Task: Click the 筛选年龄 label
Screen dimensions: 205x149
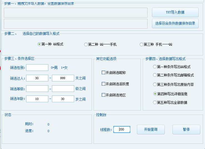Action: (x=17, y=99)
